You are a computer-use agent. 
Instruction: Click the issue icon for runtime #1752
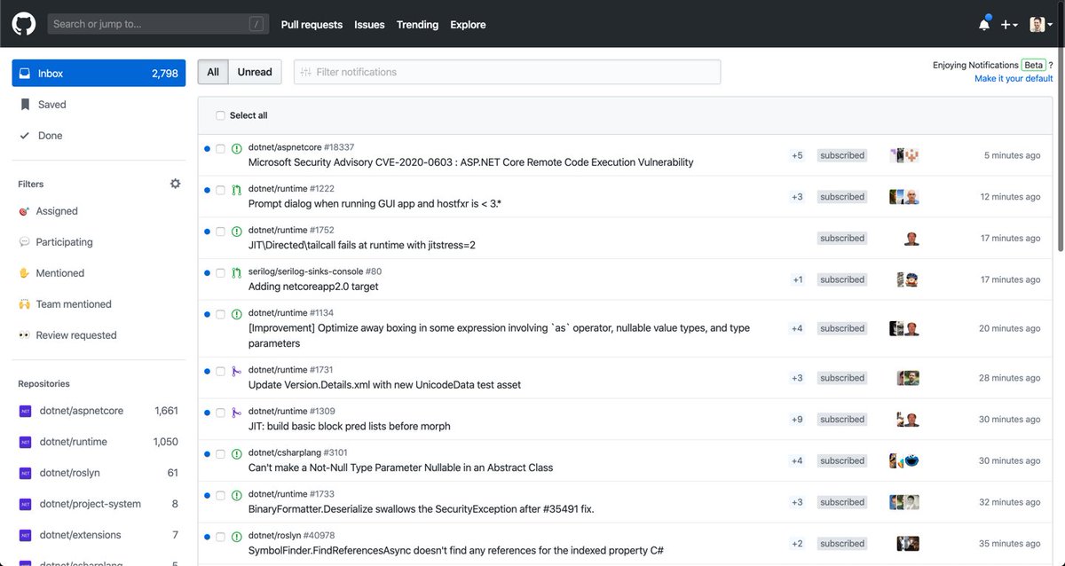coord(237,232)
